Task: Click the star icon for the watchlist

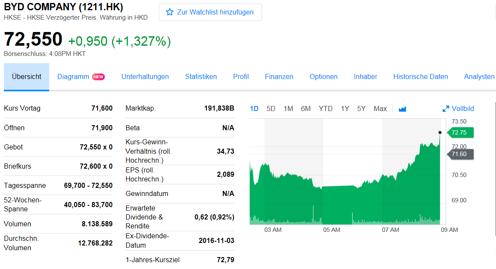Action: (170, 12)
